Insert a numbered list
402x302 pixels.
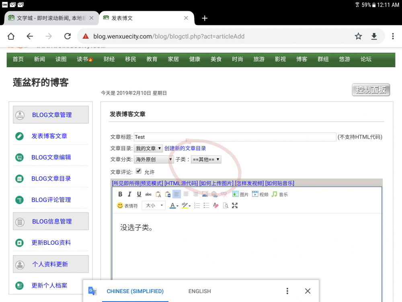(x=197, y=205)
